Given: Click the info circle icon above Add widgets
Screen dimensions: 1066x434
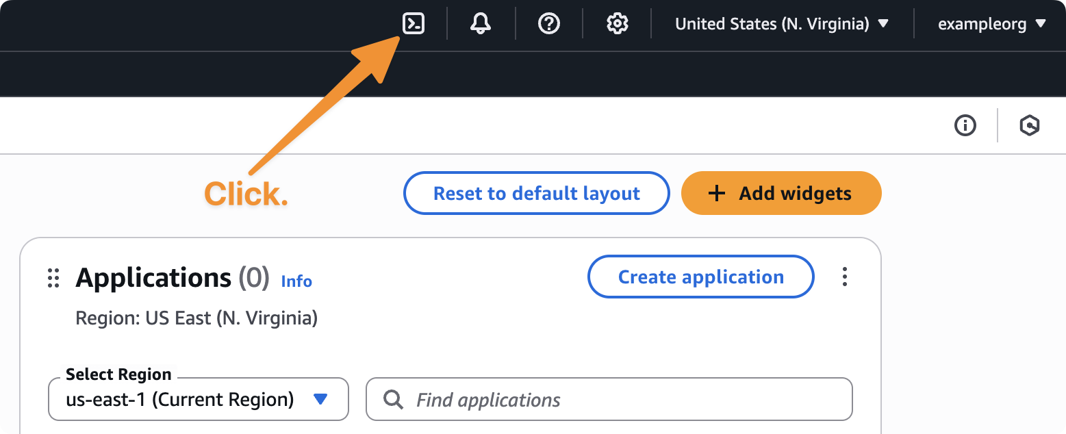Looking at the screenshot, I should tap(965, 125).
